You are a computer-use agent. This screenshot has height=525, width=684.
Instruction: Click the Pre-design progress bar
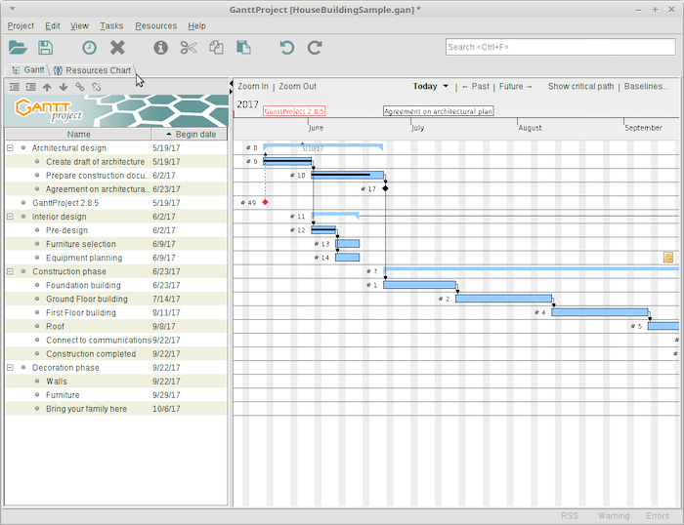pyautogui.click(x=323, y=230)
